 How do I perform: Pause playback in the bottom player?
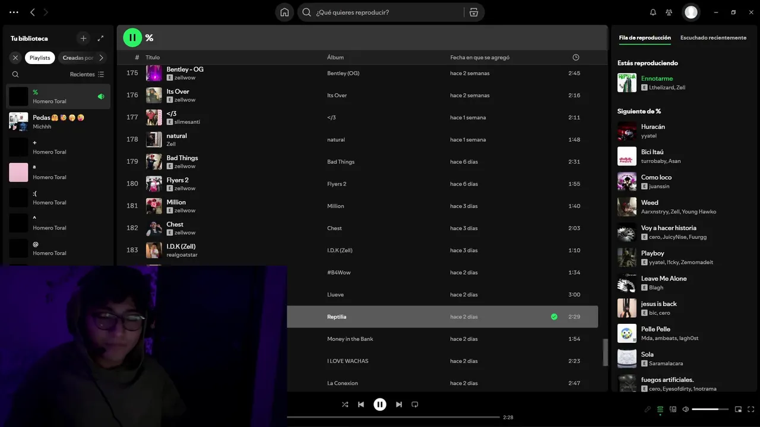pos(380,404)
